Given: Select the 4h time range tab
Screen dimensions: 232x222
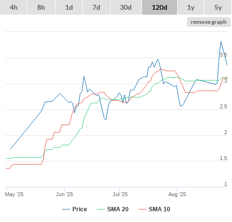Looking at the screenshot, I should click(x=14, y=7).
